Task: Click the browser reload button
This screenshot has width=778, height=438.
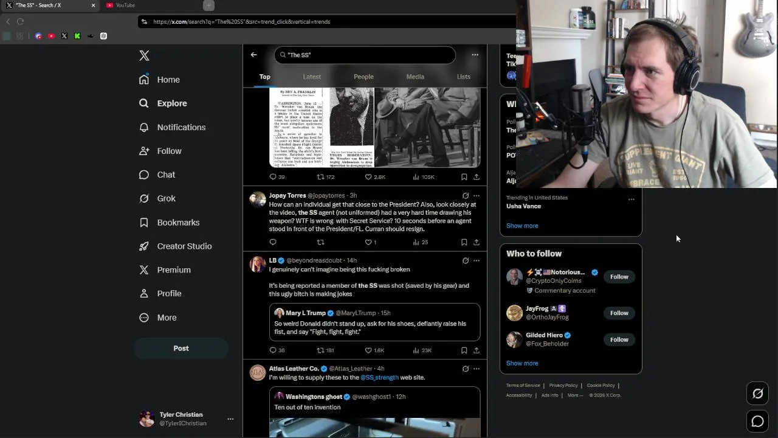Action: [20, 21]
